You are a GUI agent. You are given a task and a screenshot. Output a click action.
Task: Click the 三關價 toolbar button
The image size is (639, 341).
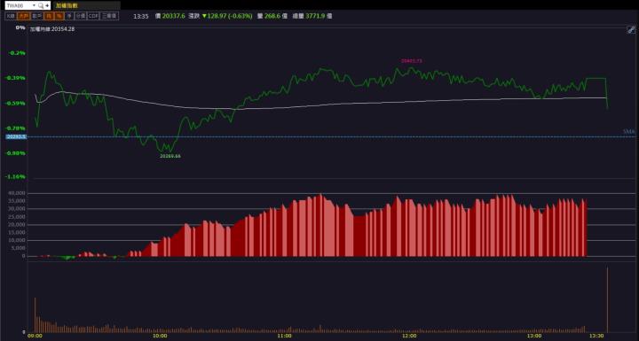(x=109, y=16)
